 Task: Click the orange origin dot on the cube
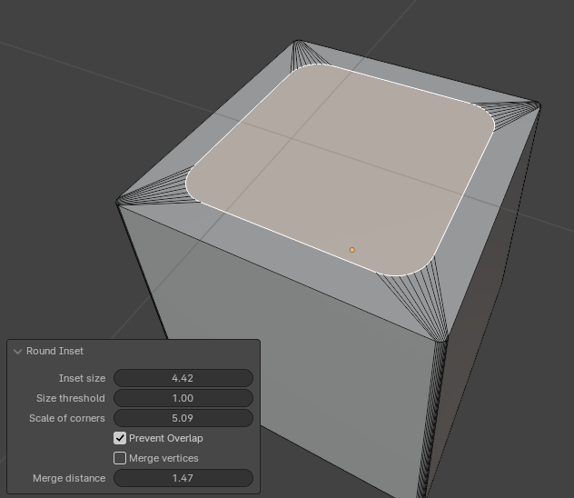point(352,250)
